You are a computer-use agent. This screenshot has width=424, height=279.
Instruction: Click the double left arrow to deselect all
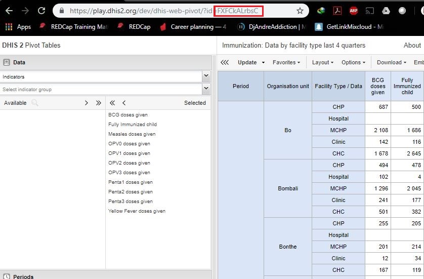112,103
